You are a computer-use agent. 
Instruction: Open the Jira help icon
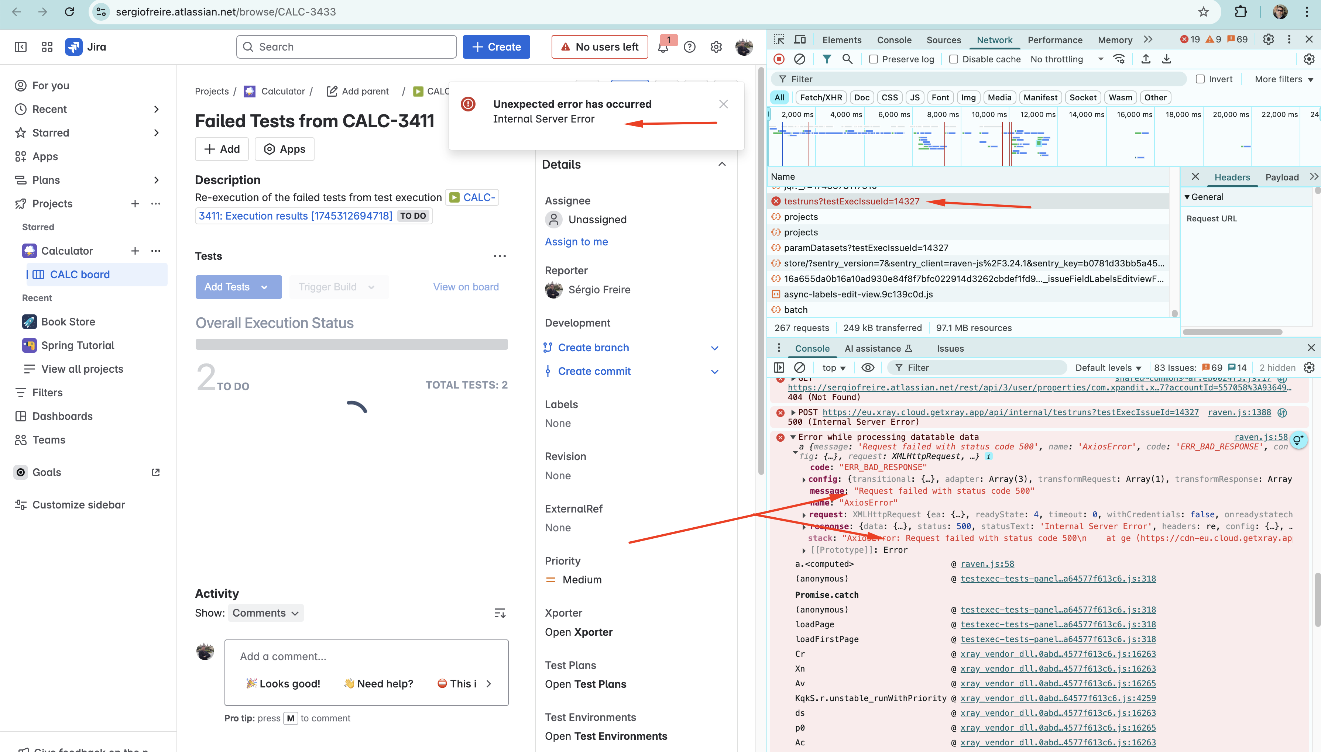point(690,47)
